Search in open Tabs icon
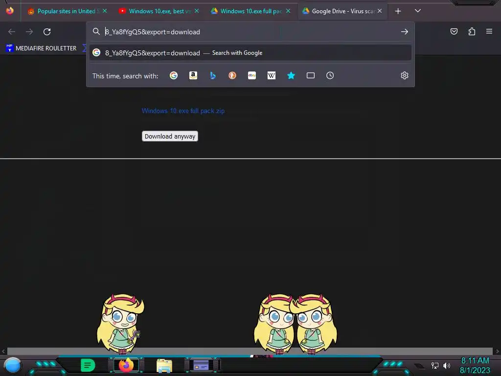 pos(311,75)
